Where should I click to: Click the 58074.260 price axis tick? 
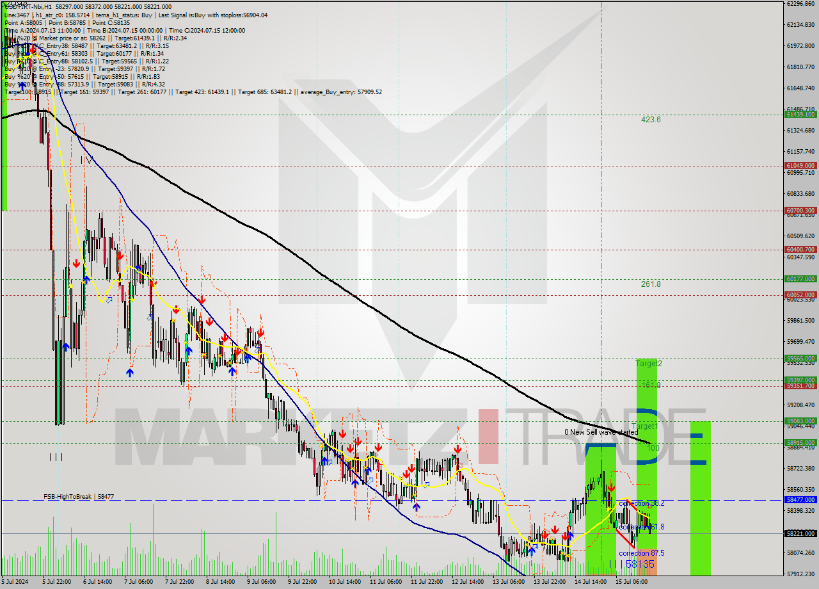point(800,553)
